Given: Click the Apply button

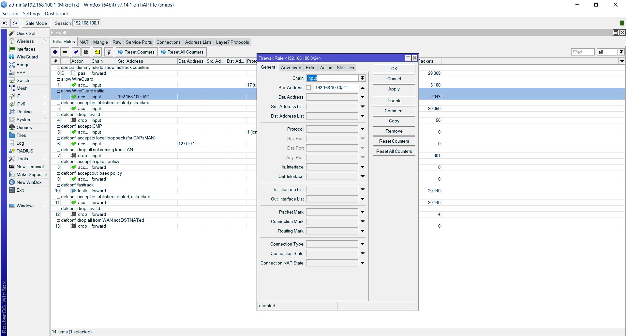Looking at the screenshot, I should pyautogui.click(x=394, y=89).
